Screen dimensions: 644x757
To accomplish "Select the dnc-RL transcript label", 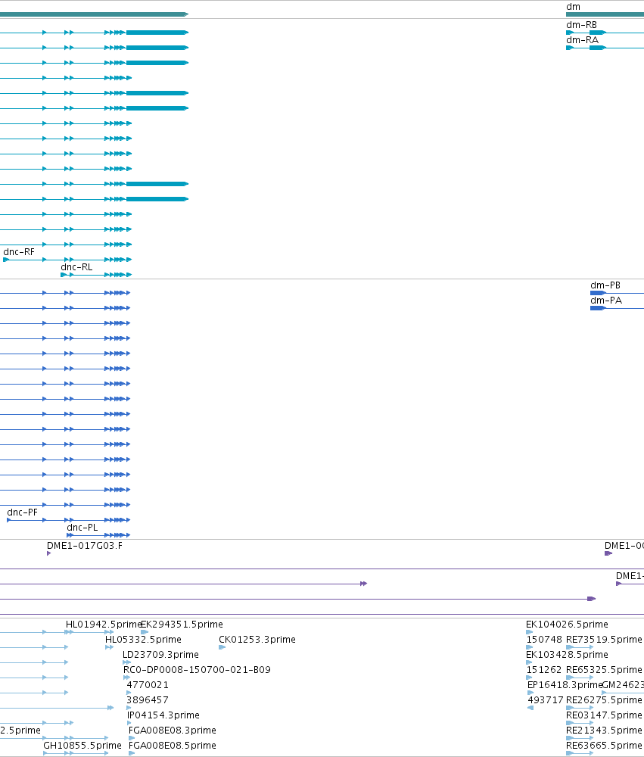I will coord(76,267).
